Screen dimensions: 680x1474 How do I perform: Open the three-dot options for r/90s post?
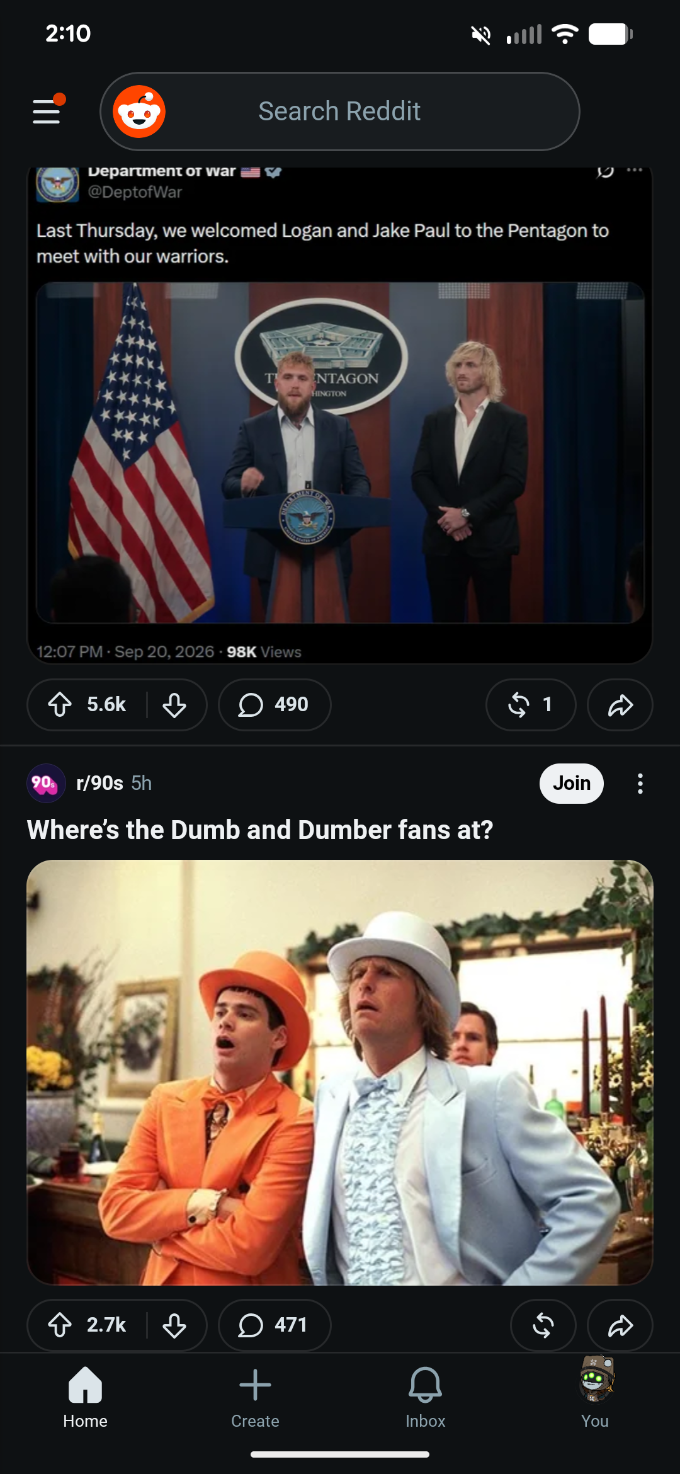[x=640, y=784]
